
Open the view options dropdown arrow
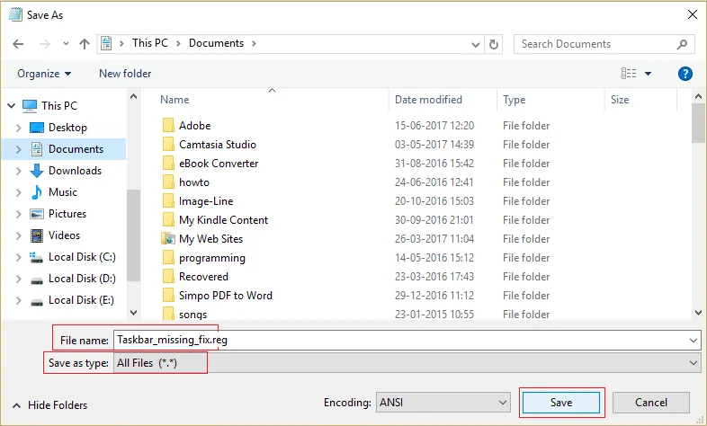[x=648, y=74]
